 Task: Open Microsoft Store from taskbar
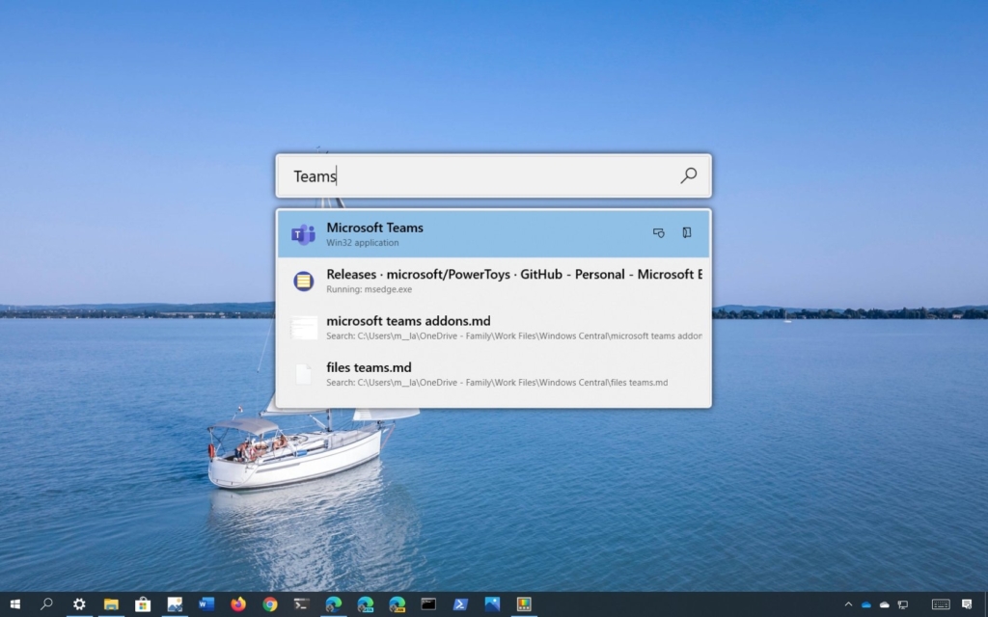click(143, 604)
